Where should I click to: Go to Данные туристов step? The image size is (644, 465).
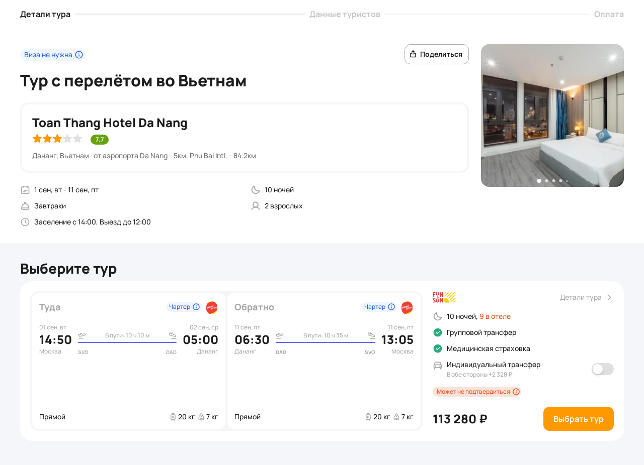click(x=345, y=14)
